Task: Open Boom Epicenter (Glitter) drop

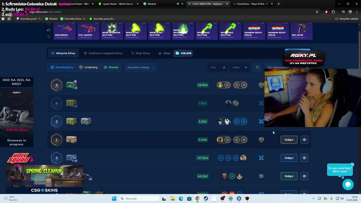Action: 112,31
